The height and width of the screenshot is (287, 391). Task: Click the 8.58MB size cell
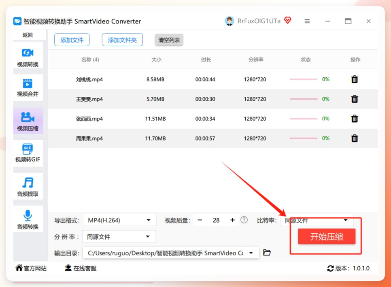[x=155, y=79]
